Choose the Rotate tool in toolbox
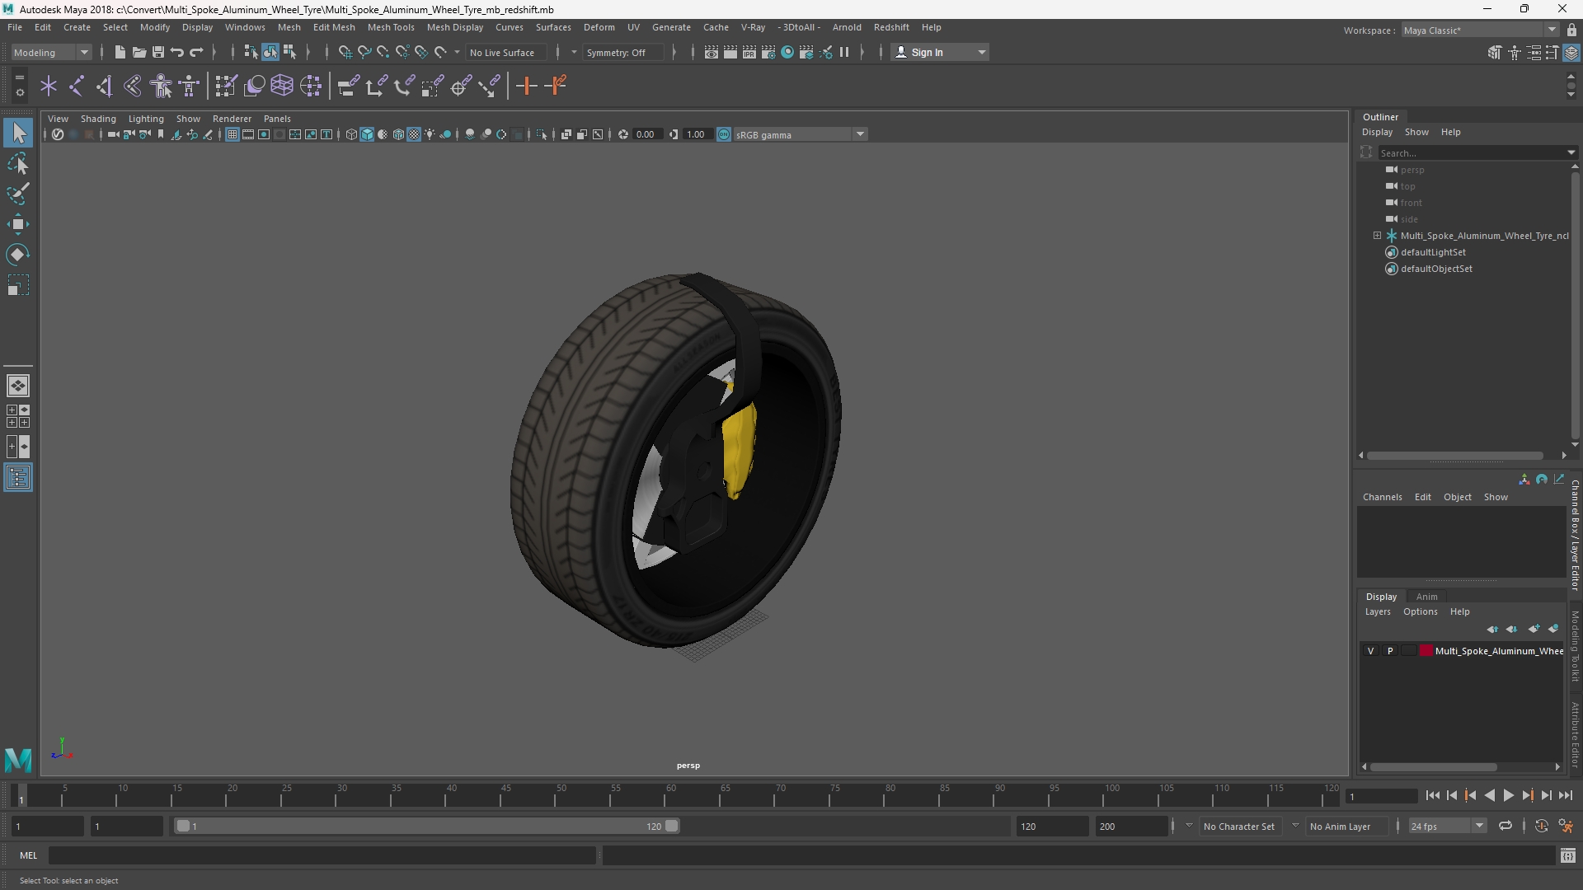 [18, 255]
